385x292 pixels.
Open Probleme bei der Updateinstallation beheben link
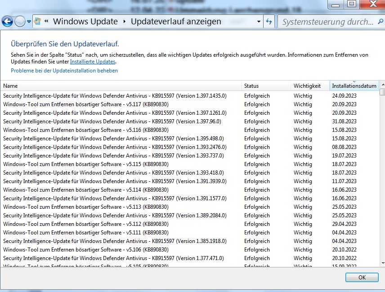(x=64, y=71)
